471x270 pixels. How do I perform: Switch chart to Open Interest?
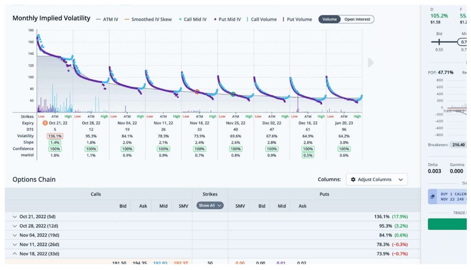click(x=357, y=19)
